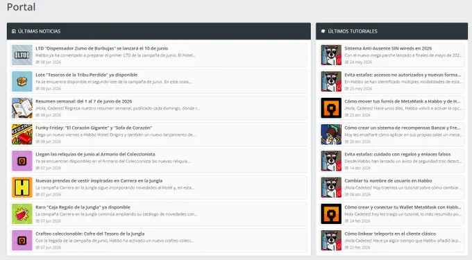
Task: Open tutorial Evita estafas: accesos no autorizados
Action: coord(403,75)
